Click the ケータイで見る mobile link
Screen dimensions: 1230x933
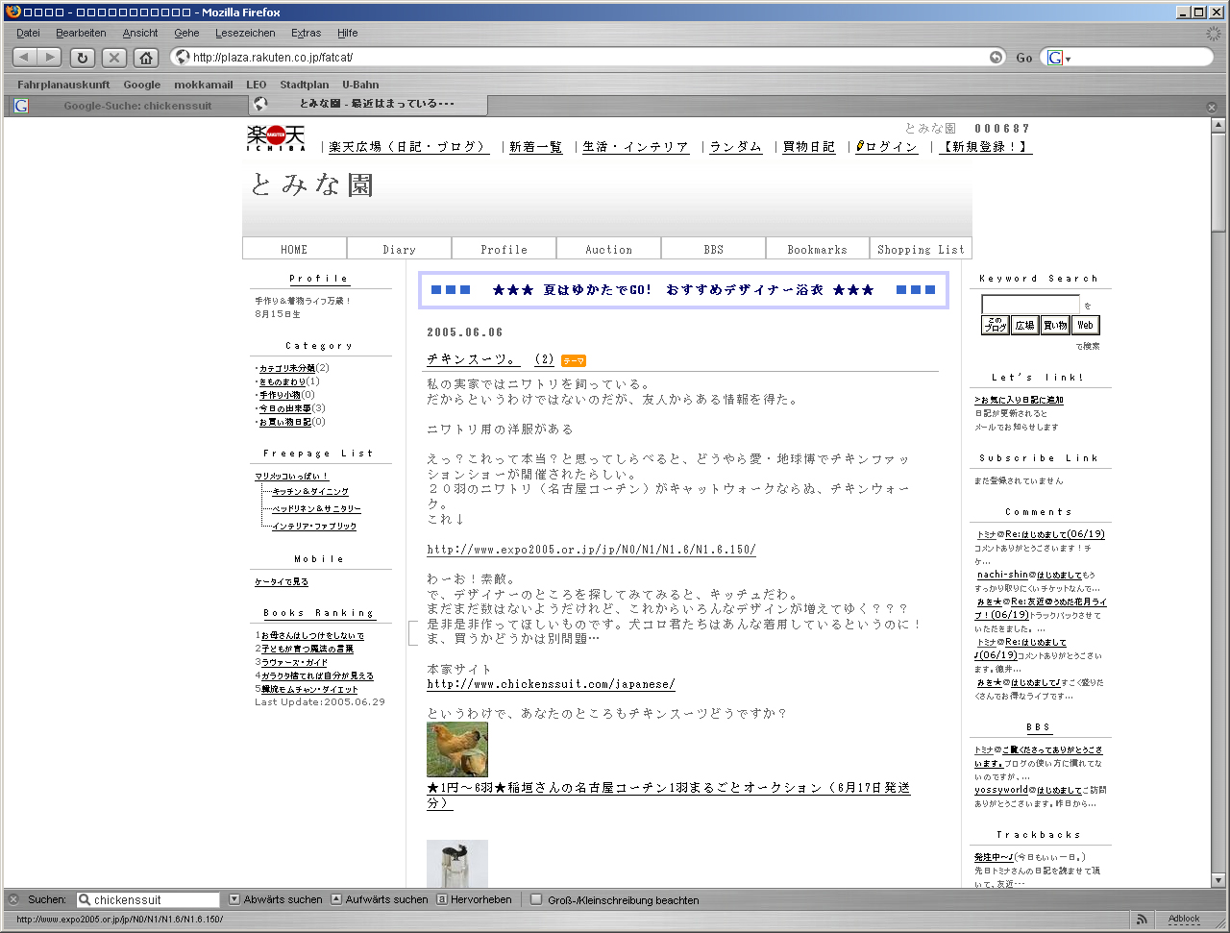click(x=282, y=582)
